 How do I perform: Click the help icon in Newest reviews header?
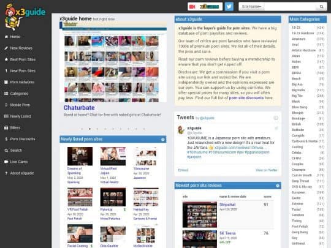click(278, 186)
